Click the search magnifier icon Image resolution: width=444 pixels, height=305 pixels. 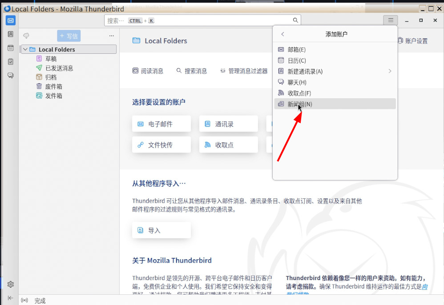click(295, 20)
